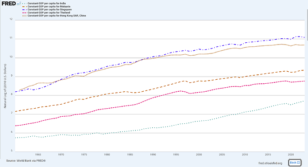Click the x-axis label 2010
The height and width of the screenshot is (167, 308).
245,155
